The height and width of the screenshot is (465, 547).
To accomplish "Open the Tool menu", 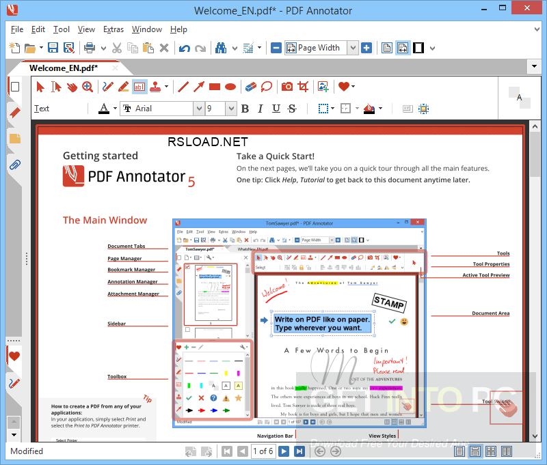I will point(62,29).
